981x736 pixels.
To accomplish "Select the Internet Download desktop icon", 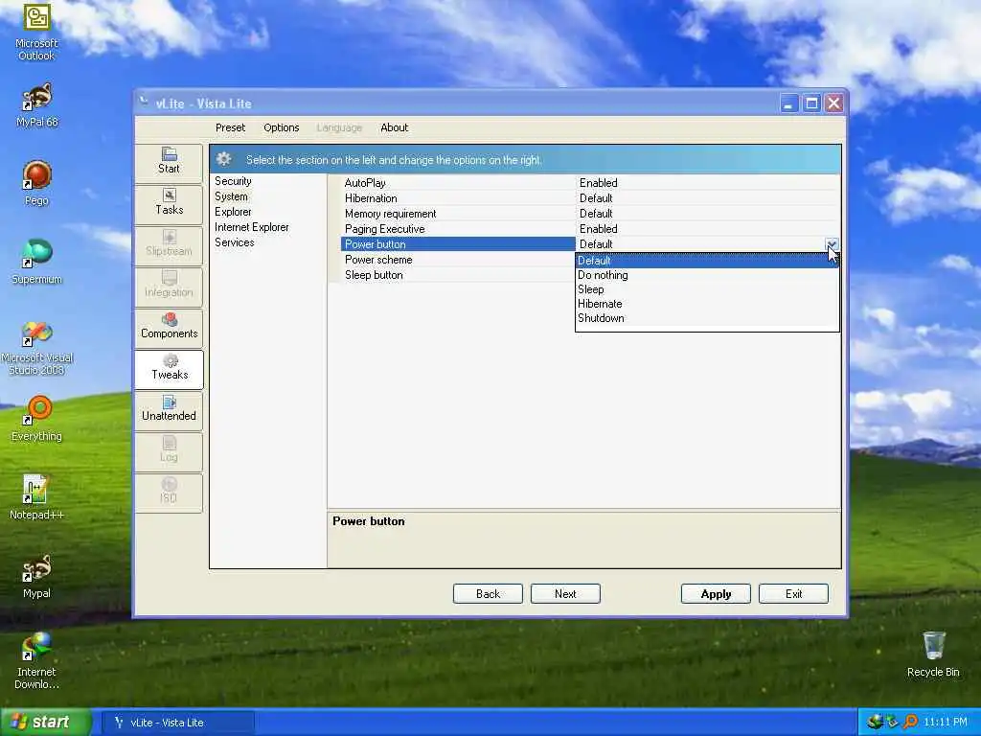I will (36, 661).
